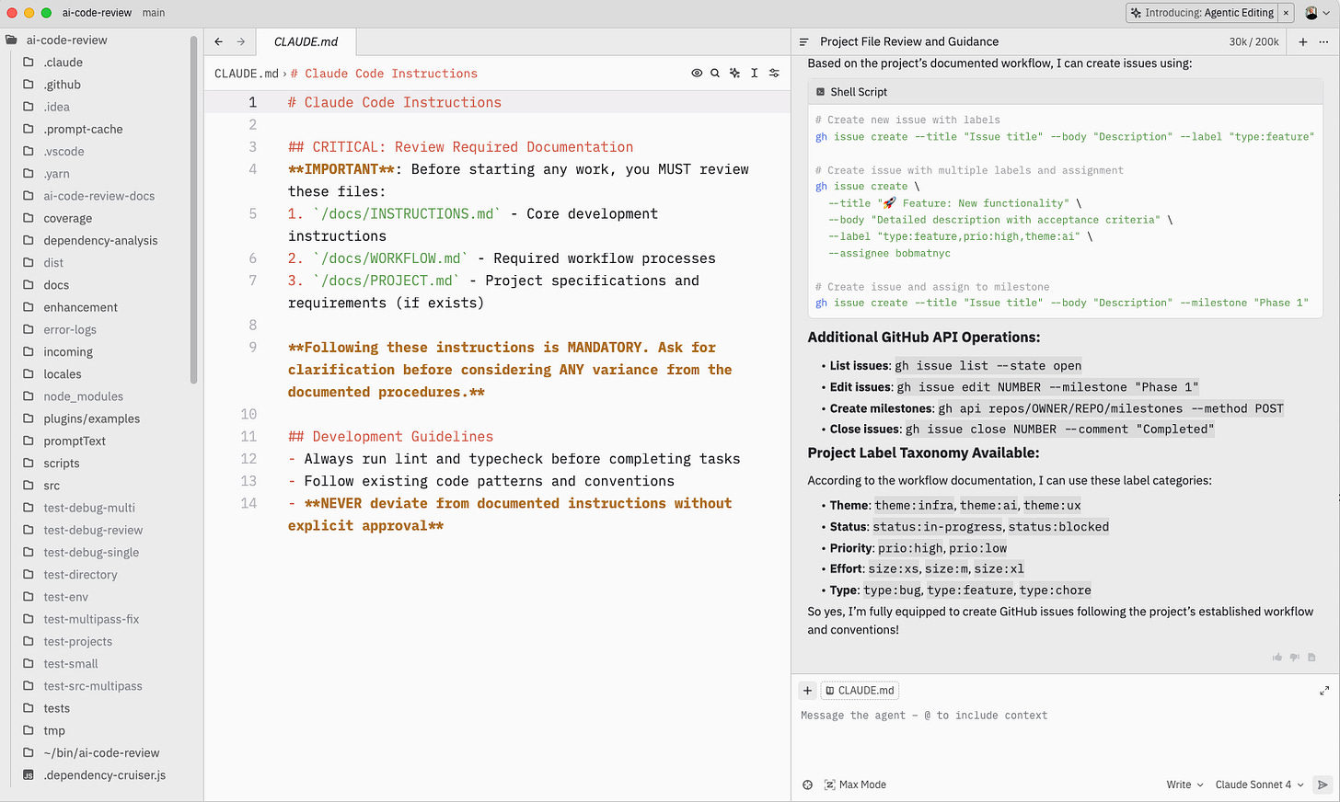Click 'type:chore' label code
1340x802 pixels.
coord(1055,590)
